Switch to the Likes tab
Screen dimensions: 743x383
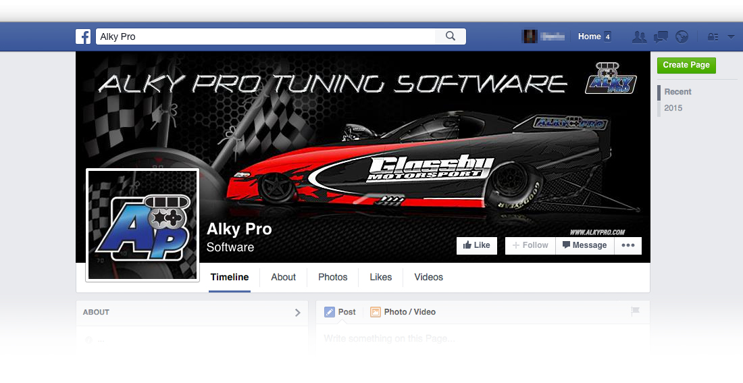tap(380, 278)
